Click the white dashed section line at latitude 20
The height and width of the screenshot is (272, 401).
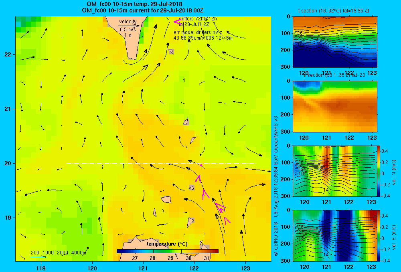pos(161,163)
